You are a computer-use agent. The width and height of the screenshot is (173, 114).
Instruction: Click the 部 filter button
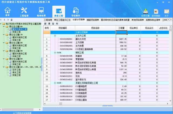45,24
